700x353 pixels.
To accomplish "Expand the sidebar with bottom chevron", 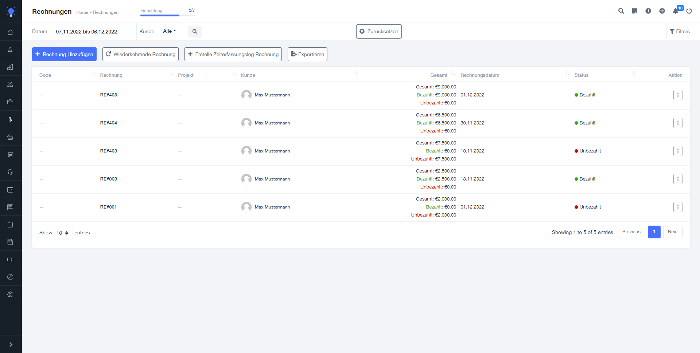I will pyautogui.click(x=11, y=344).
